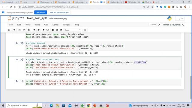The width and height of the screenshot is (192, 108).
Task: Click the notebook vertical scrollbar
Action: tap(191, 88)
